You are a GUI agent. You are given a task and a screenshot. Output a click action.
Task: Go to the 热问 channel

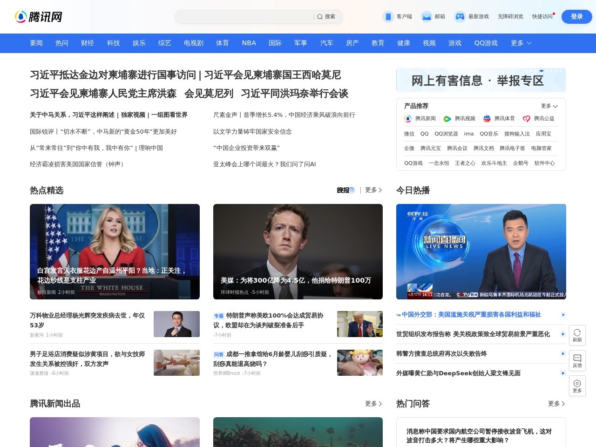point(62,43)
